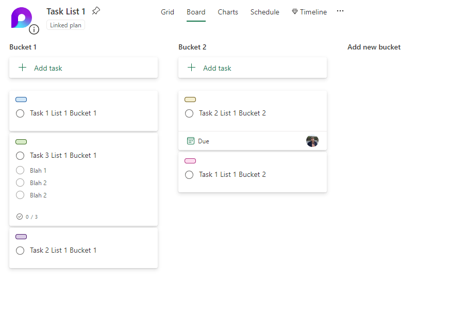The image size is (449, 314).
Task: Click the plus icon in Bucket 2
Action: tap(191, 68)
